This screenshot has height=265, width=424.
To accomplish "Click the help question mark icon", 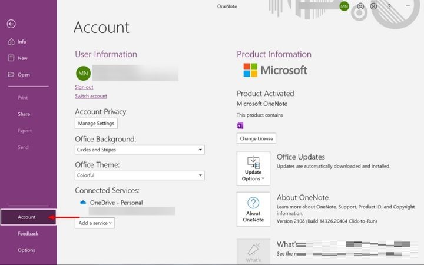I will 389,6.
